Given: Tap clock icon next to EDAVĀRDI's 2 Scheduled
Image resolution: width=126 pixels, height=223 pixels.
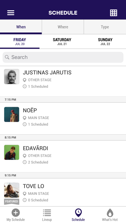Looking at the screenshot, I should pyautogui.click(x=24, y=162).
